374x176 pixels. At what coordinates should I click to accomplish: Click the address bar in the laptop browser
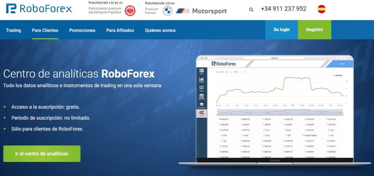click(x=275, y=58)
